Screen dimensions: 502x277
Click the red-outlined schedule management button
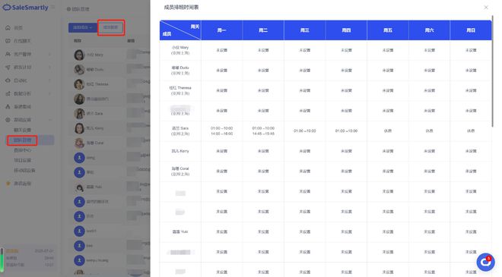pos(111,27)
